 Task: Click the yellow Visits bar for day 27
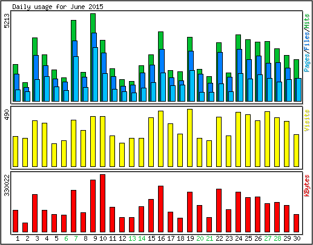point(267,139)
